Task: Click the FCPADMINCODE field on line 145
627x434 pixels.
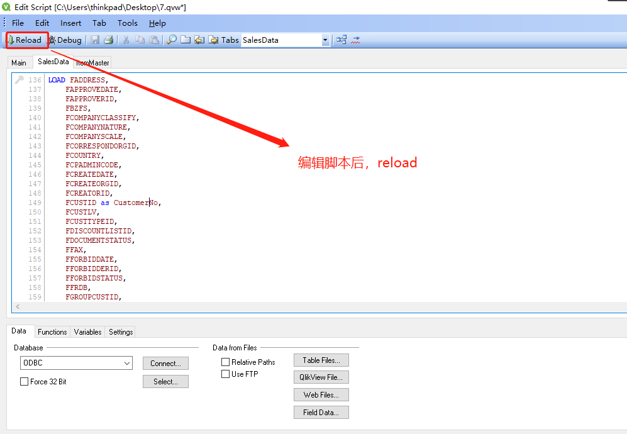Action: pos(92,165)
